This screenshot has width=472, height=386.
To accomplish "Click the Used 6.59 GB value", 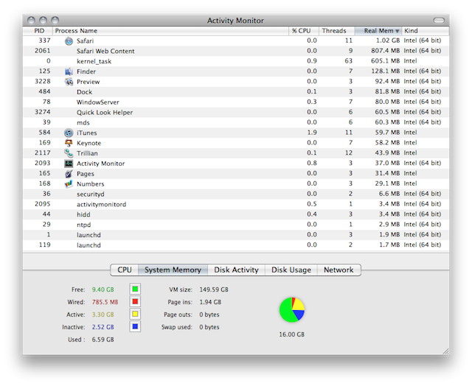I will click(x=103, y=340).
